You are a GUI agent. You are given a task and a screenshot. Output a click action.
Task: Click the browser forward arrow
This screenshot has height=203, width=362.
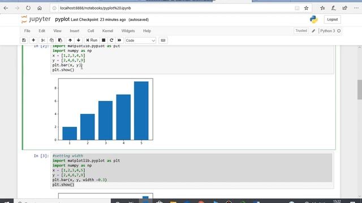17,8
